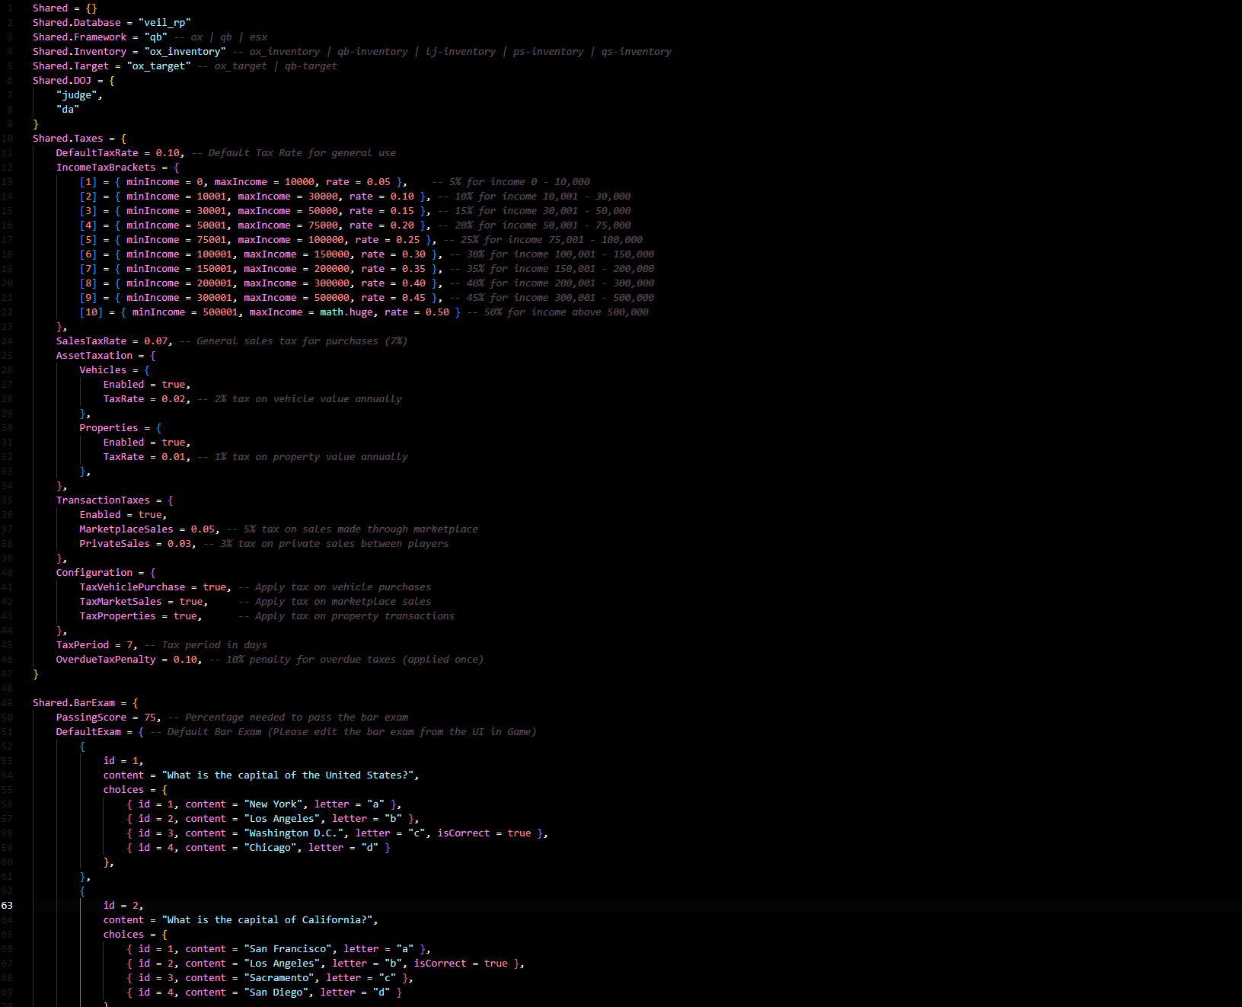Screen dimensions: 1242x1007
Task: Click the Properties table key
Action: tap(109, 427)
